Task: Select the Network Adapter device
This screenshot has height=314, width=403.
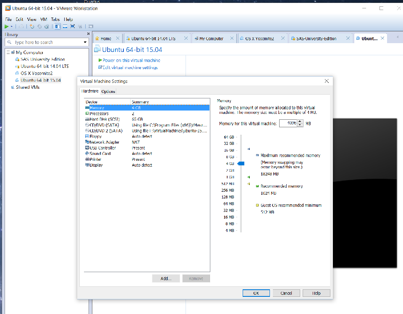Action: [105, 142]
